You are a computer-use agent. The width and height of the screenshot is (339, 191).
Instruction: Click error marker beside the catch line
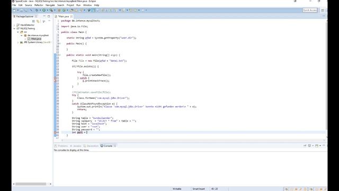pos(55,78)
